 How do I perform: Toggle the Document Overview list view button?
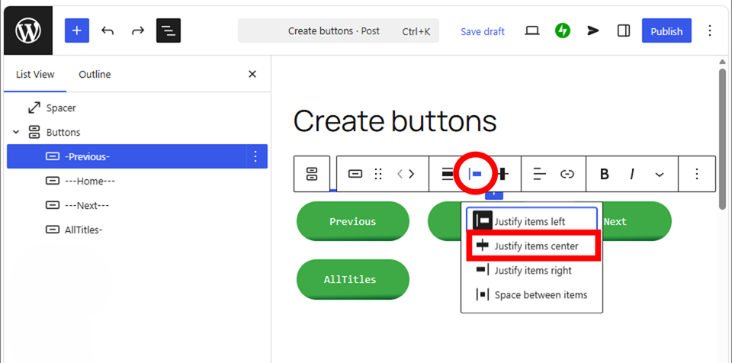tap(169, 31)
